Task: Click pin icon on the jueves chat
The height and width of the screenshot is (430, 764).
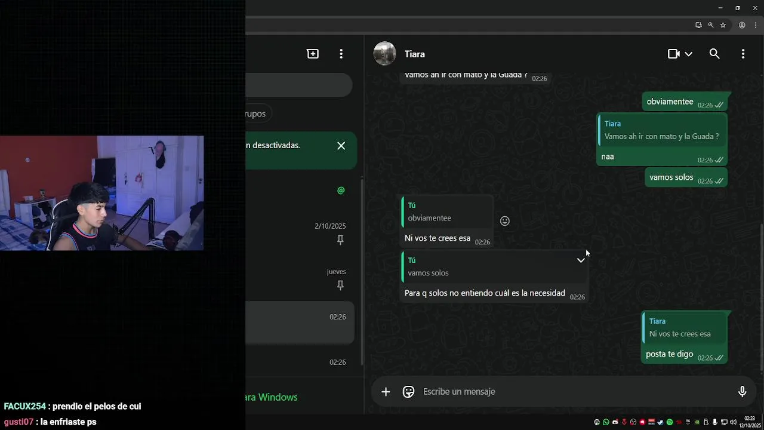Action: pos(340,285)
